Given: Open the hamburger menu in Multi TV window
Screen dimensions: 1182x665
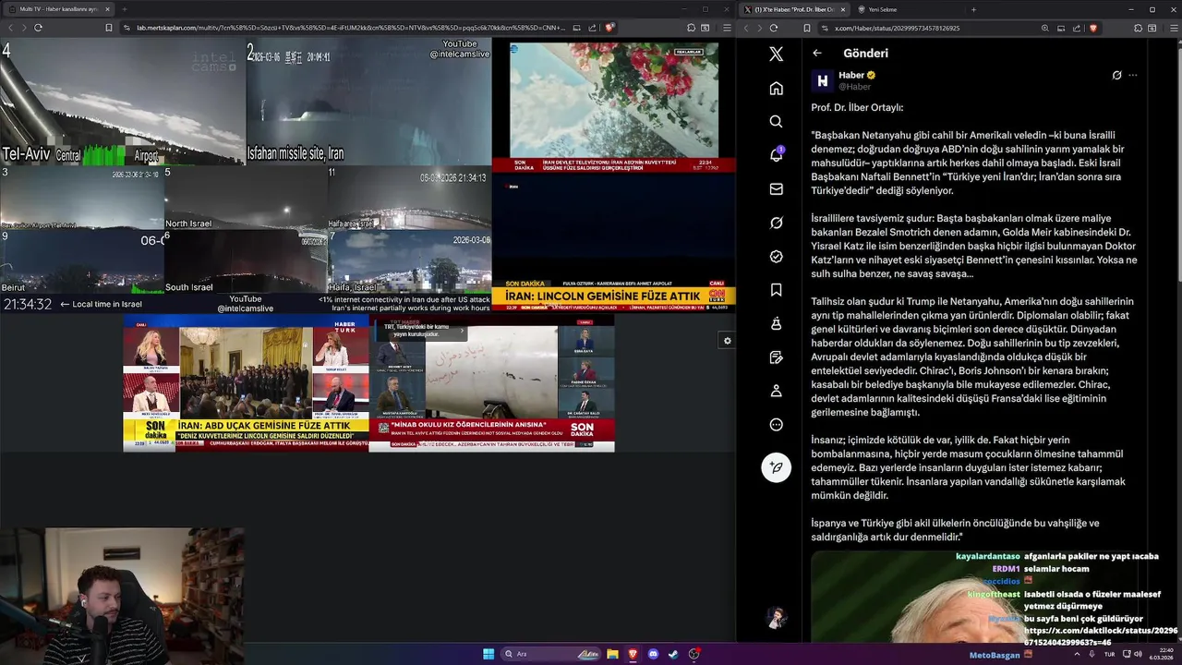Looking at the screenshot, I should click(x=725, y=28).
